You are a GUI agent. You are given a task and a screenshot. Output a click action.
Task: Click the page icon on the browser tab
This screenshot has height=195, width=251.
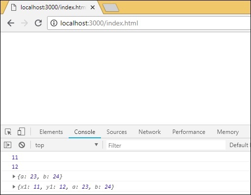(14, 7)
